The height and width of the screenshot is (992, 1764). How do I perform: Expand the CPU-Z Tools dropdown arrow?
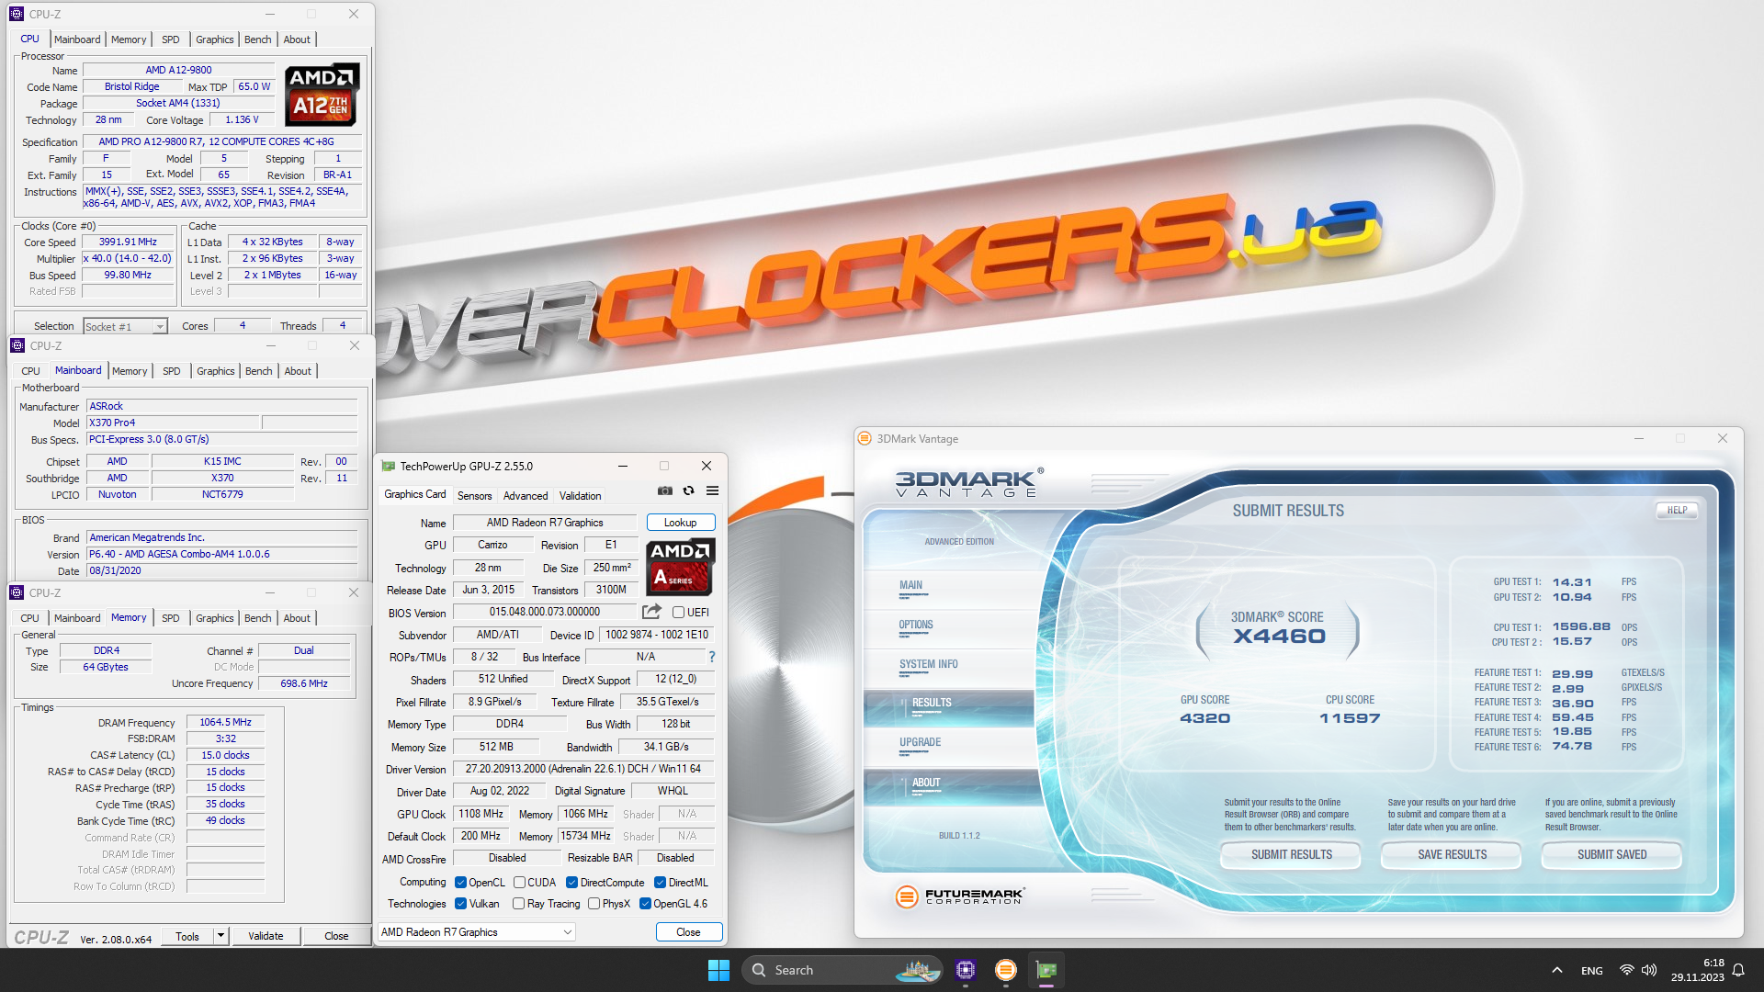[220, 936]
